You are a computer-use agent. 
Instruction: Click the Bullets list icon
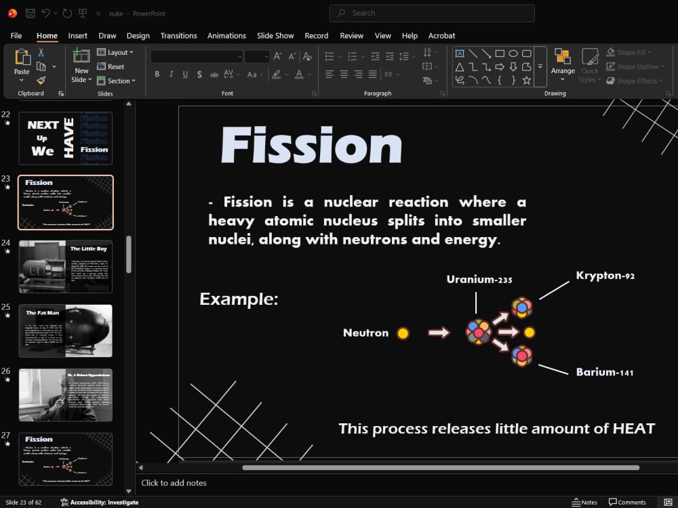330,56
